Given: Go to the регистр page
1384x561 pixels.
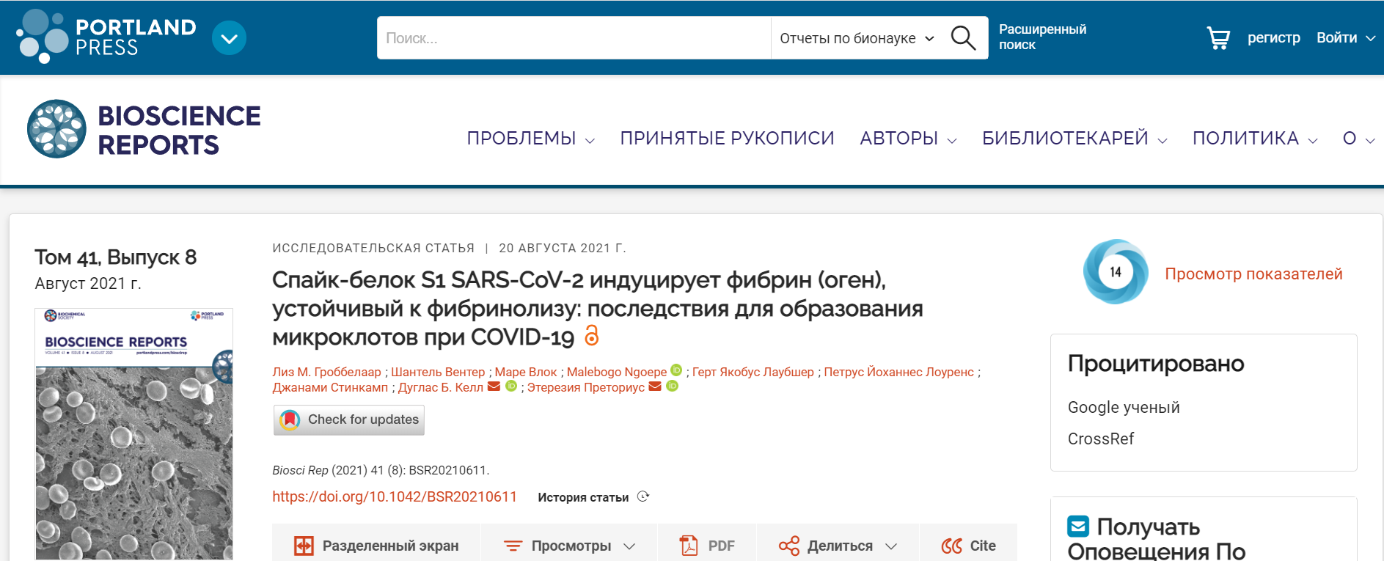Looking at the screenshot, I should tap(1274, 37).
